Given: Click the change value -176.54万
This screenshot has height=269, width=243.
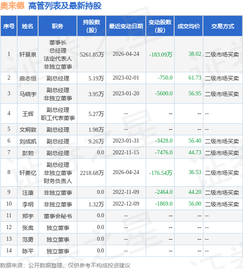Looking at the screenshot, I should [x=161, y=173].
